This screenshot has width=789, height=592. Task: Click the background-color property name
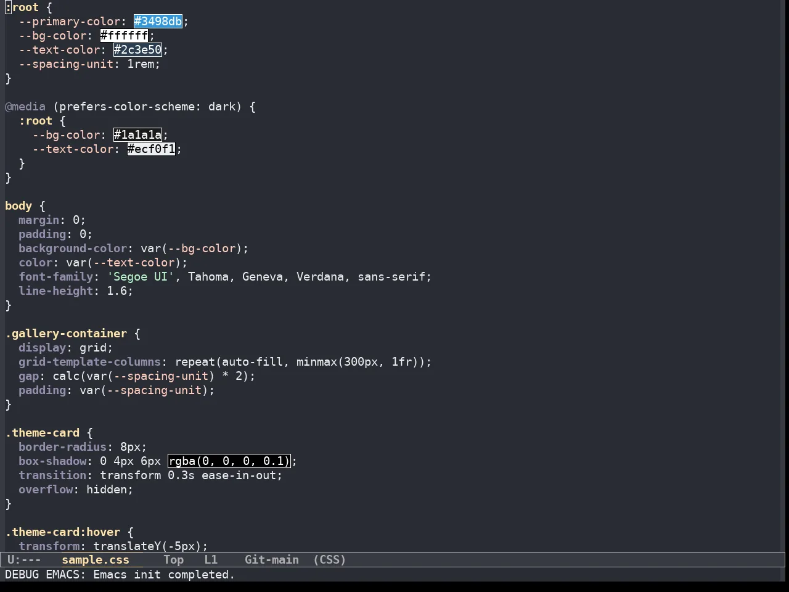click(x=73, y=249)
